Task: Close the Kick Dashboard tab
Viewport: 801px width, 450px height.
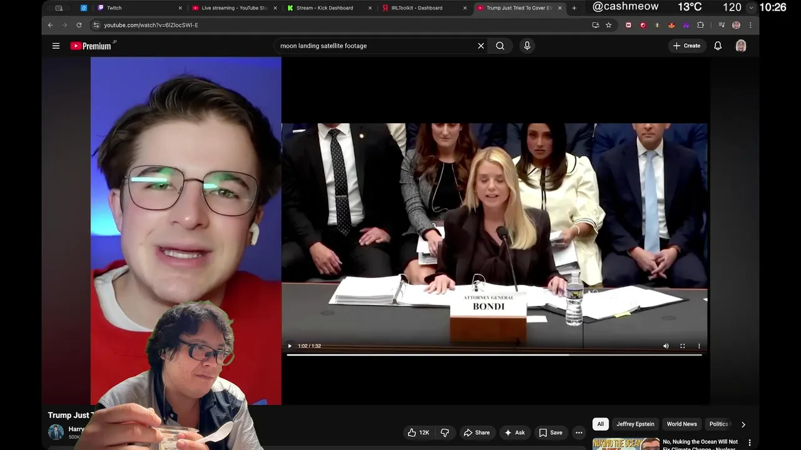Action: [370, 8]
